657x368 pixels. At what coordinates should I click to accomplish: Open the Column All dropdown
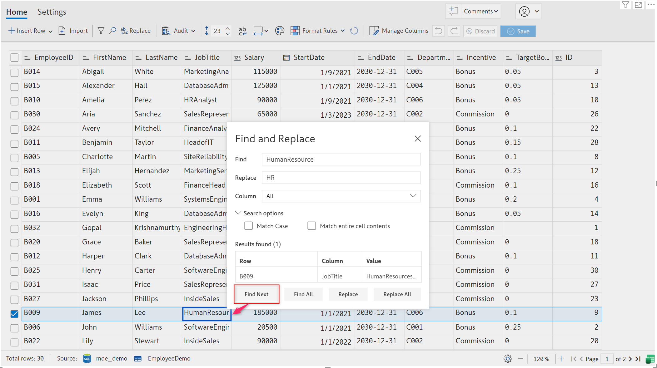pyautogui.click(x=341, y=196)
